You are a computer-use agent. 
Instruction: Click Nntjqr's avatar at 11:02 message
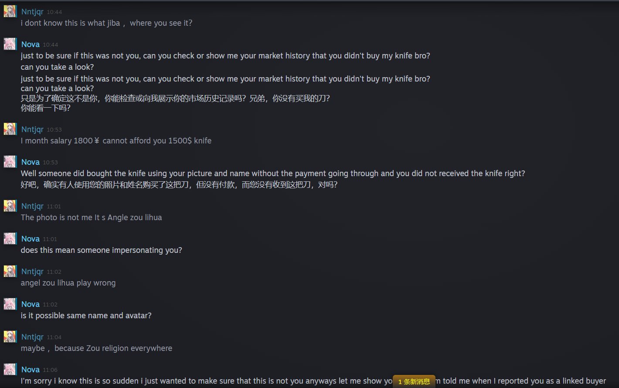coord(10,271)
